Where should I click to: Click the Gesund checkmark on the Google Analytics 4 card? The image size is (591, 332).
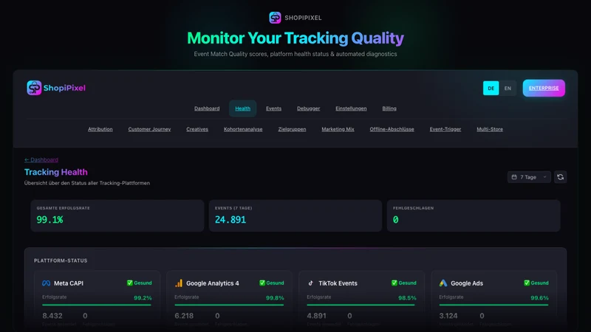(262, 283)
